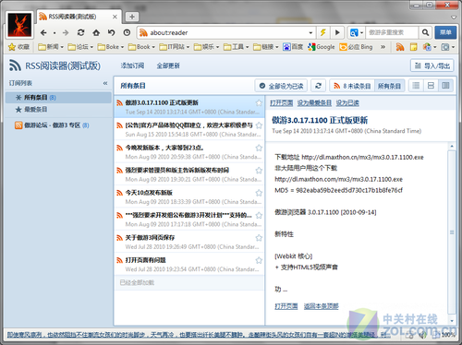Go to the home page icon
This screenshot has height=345, width=462.
point(96,32)
